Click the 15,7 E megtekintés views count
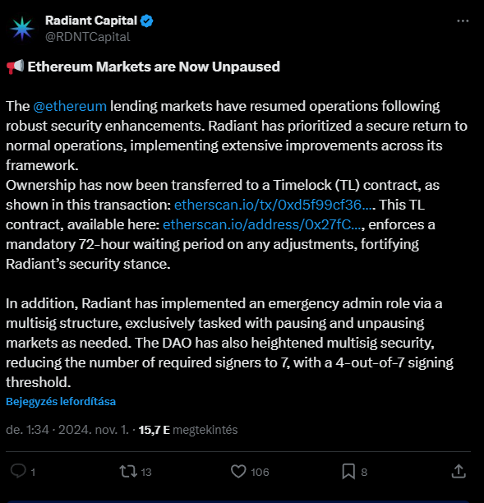 (x=188, y=430)
